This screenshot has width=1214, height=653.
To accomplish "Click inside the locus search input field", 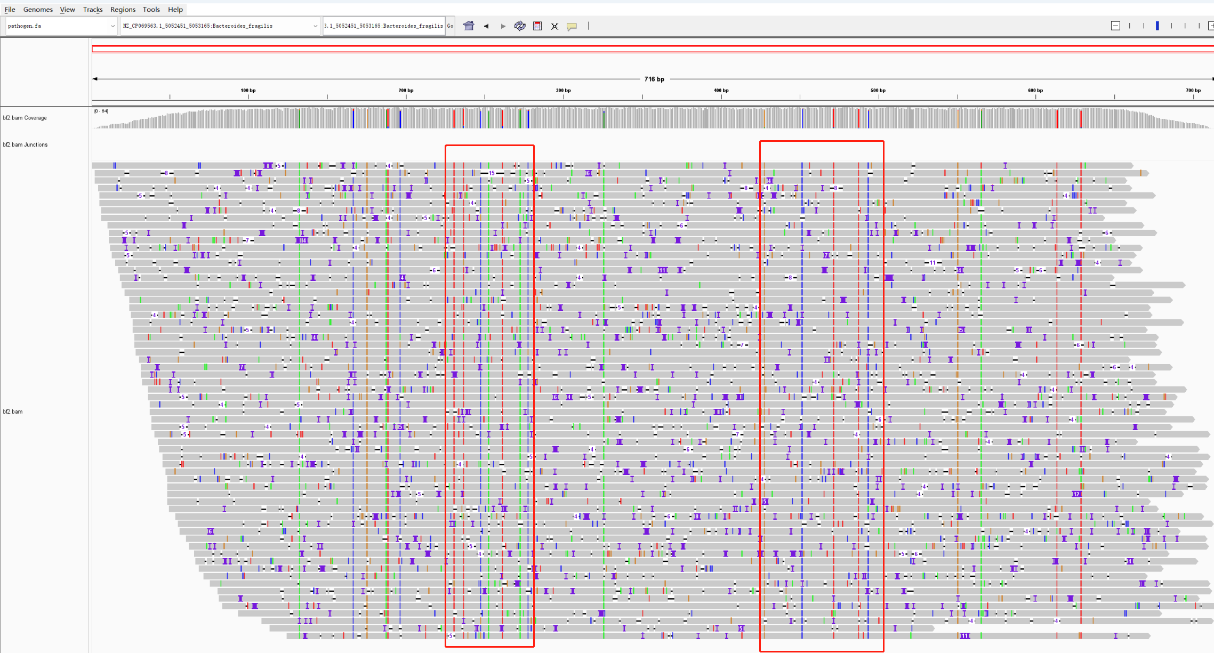I will pyautogui.click(x=384, y=26).
